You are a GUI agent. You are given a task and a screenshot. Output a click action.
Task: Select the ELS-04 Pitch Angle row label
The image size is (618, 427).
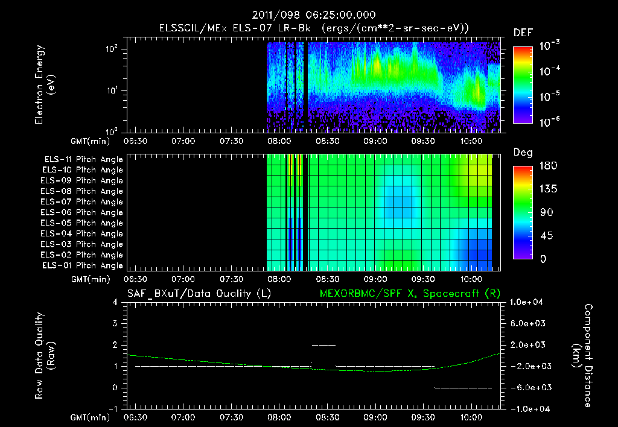pos(82,234)
